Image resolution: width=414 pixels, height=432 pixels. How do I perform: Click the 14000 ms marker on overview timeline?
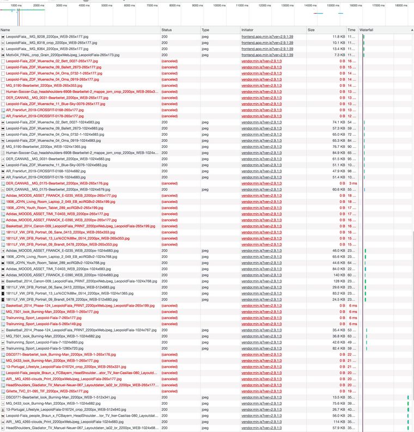pyautogui.click(x=310, y=5)
